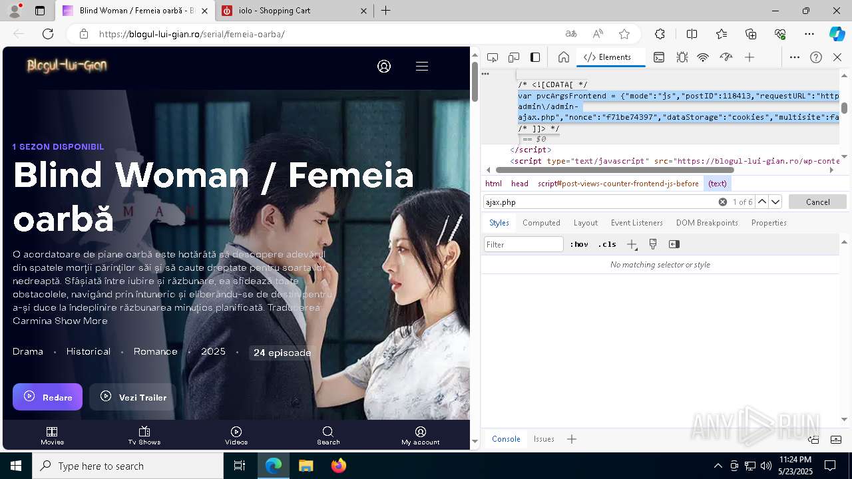
Task: Open the Sources bug icon tab
Action: click(x=682, y=57)
